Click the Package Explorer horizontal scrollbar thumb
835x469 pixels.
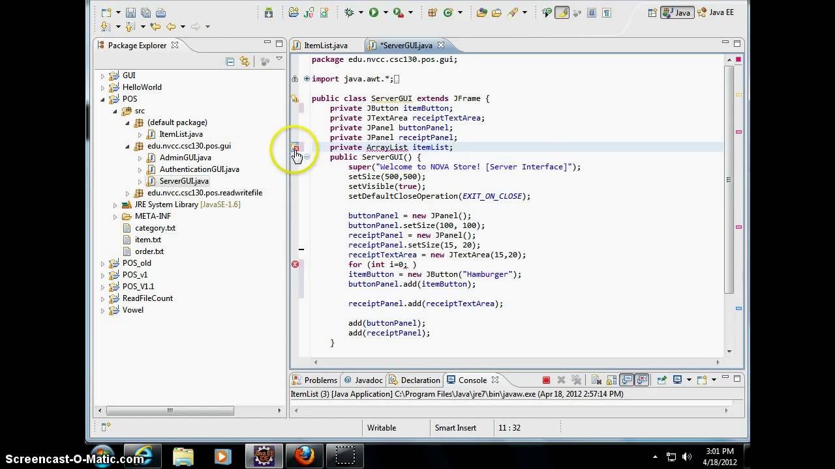tap(170, 410)
